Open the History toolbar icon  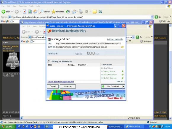click(x=68, y=12)
